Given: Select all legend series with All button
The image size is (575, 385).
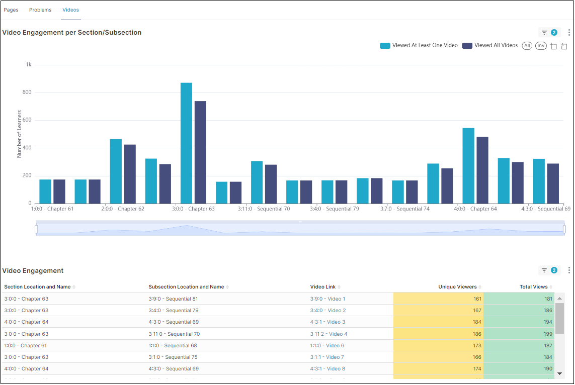Looking at the screenshot, I should (527, 46).
